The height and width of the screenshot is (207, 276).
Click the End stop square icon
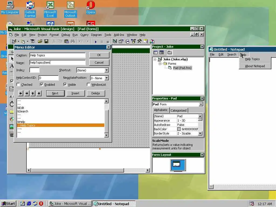tap(108, 42)
